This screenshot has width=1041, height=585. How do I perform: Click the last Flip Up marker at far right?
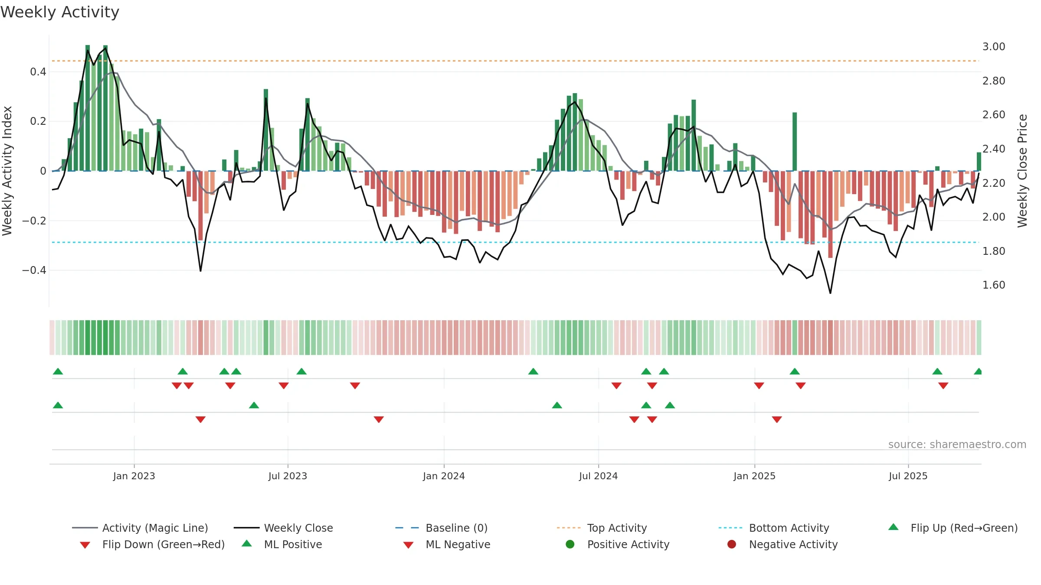click(978, 371)
